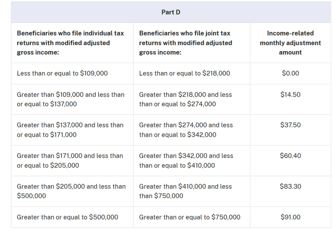Click the Income-related monthly adjustment amount header

click(290, 43)
